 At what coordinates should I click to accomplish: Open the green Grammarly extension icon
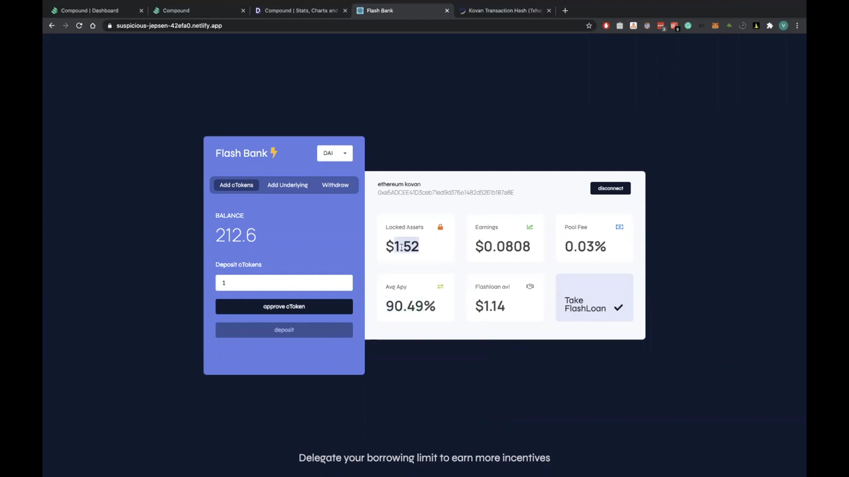[688, 26]
